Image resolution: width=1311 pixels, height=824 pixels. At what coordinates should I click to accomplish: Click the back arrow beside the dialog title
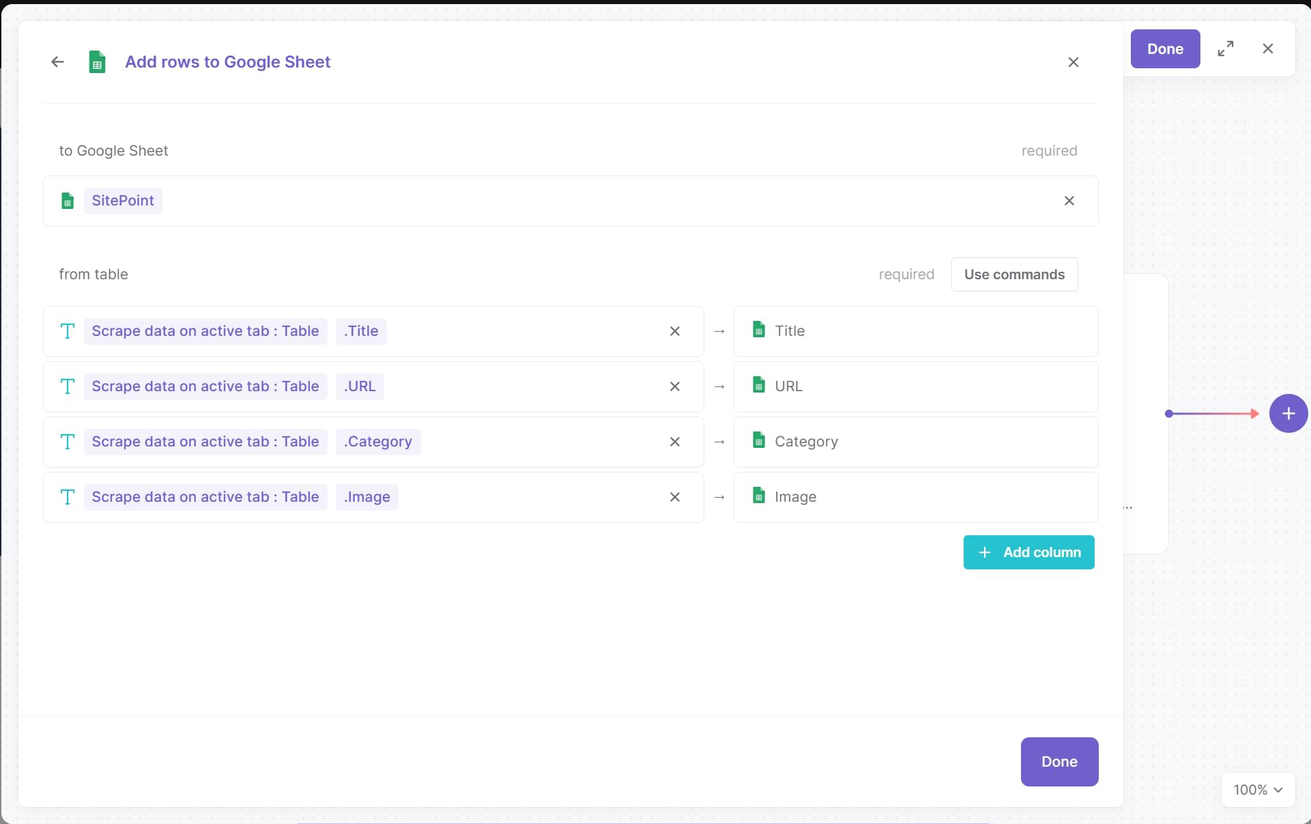57,62
